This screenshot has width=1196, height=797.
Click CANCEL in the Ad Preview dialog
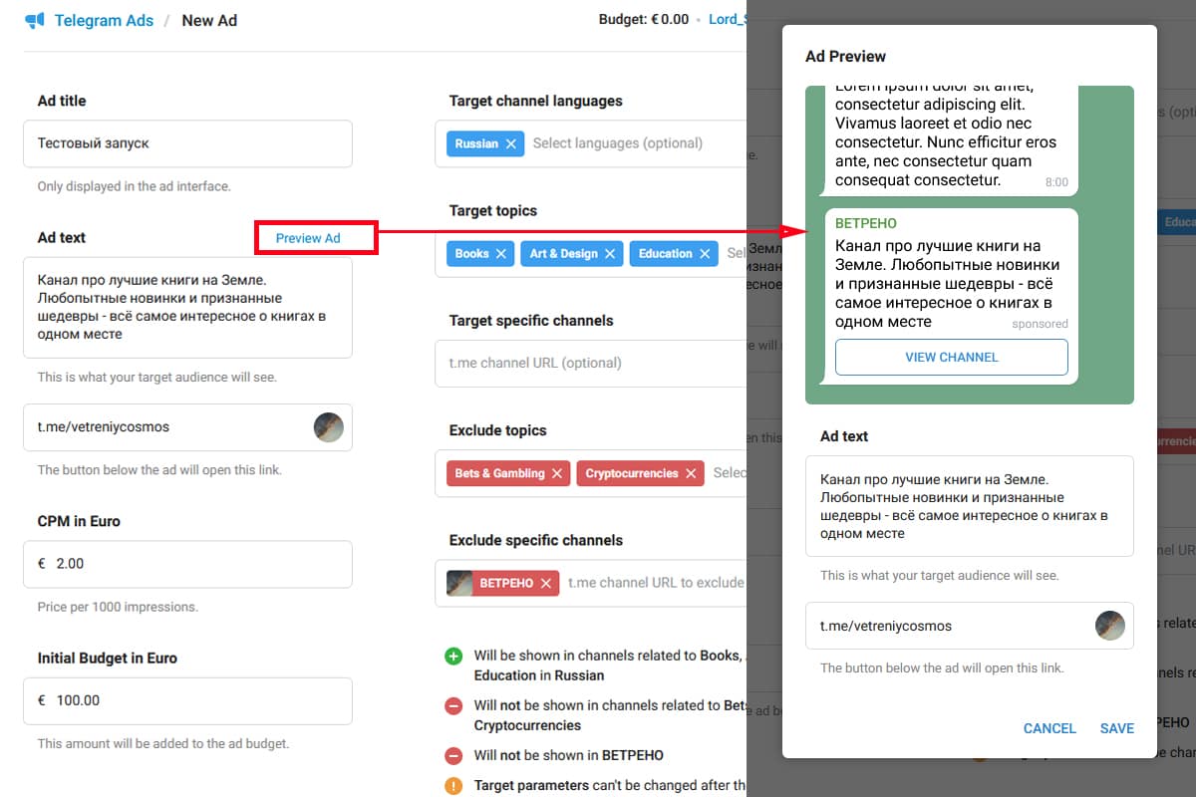[x=1049, y=728]
